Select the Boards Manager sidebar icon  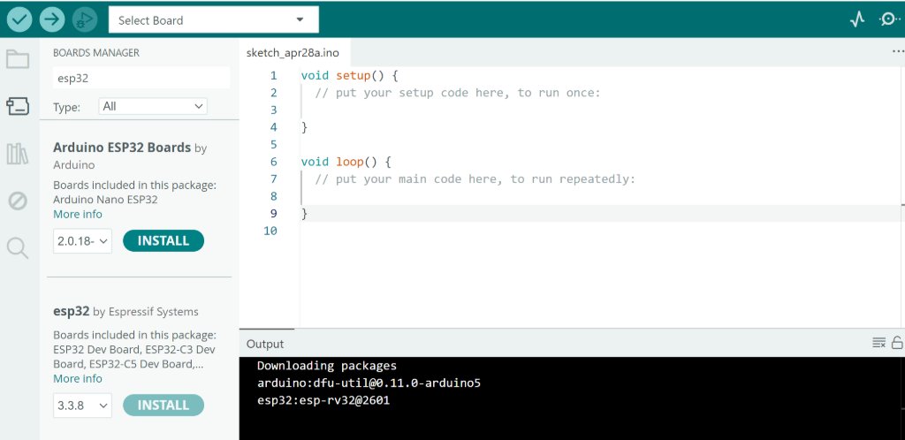[18, 106]
